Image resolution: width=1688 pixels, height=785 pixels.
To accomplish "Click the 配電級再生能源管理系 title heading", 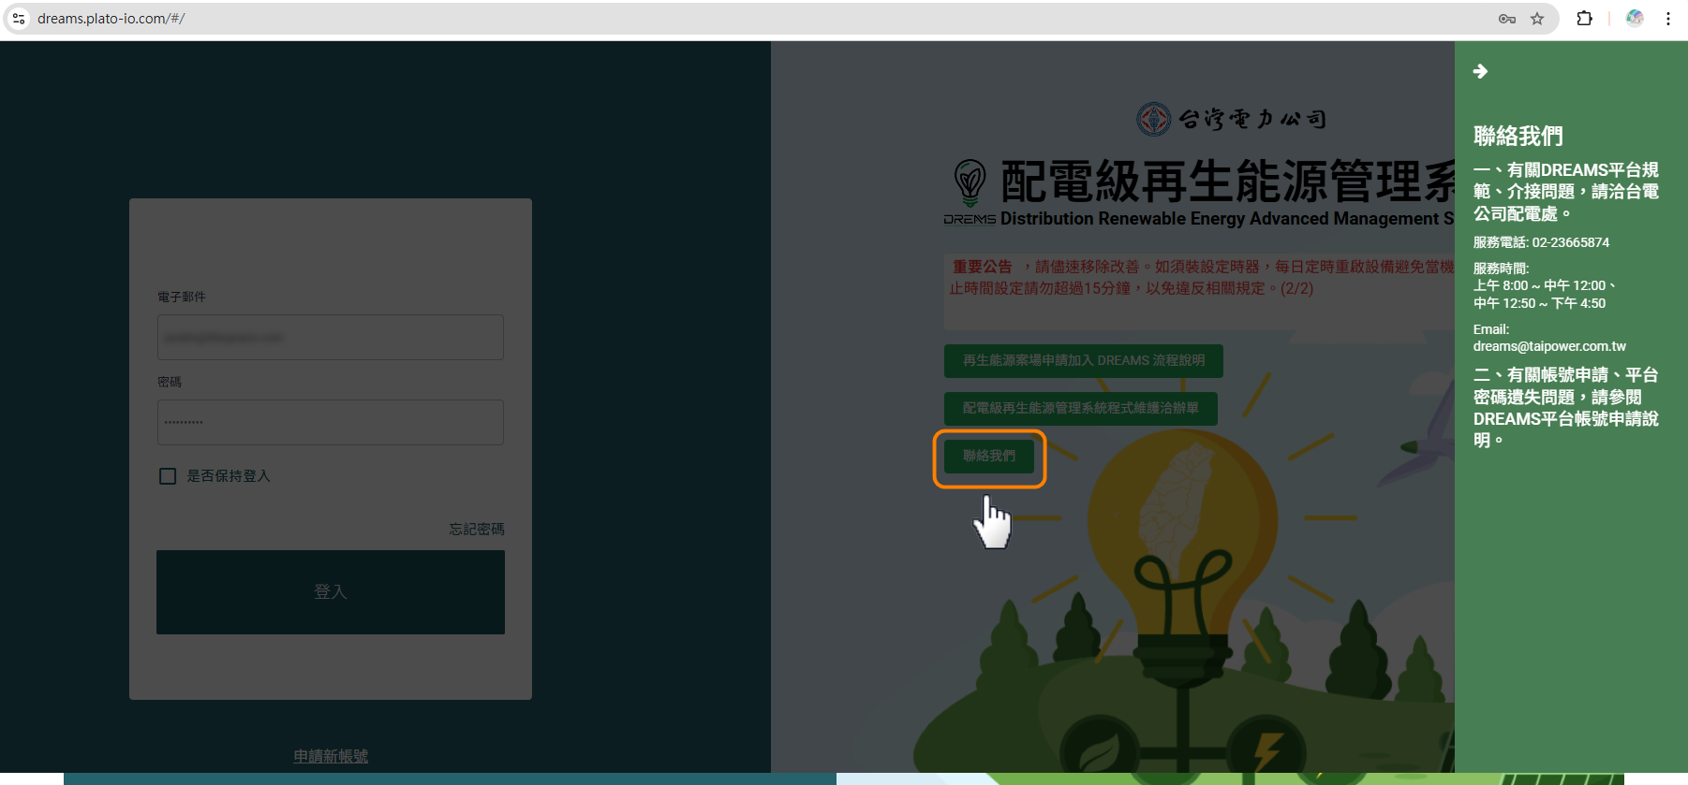I will tap(1227, 182).
